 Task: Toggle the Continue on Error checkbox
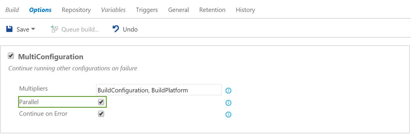tap(101, 114)
